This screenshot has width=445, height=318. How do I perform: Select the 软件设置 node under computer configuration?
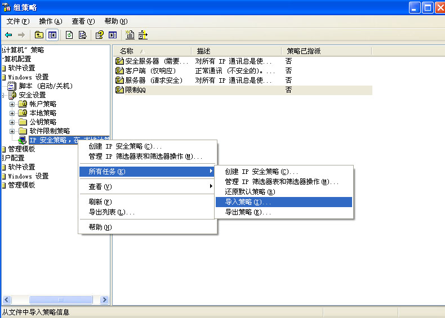pos(21,68)
